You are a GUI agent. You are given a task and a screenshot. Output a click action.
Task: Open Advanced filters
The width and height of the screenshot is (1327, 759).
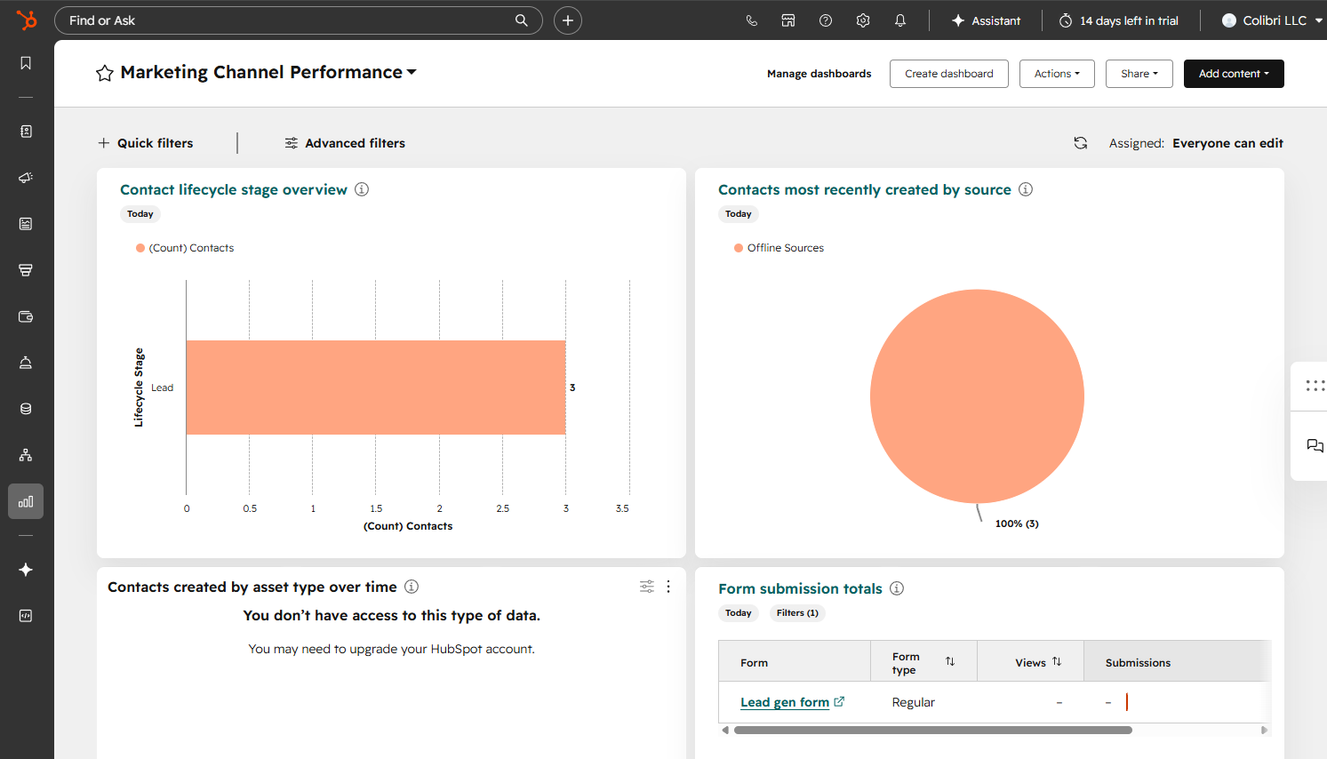pyautogui.click(x=345, y=142)
